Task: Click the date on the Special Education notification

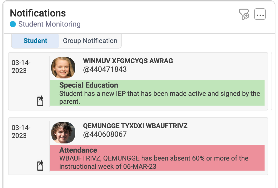Action: click(21, 67)
